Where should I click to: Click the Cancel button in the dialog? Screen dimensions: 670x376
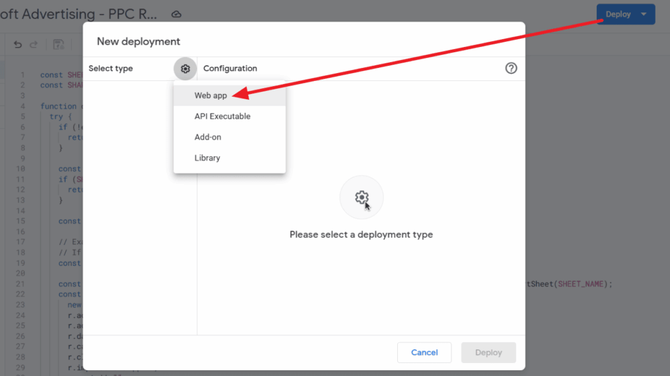424,352
